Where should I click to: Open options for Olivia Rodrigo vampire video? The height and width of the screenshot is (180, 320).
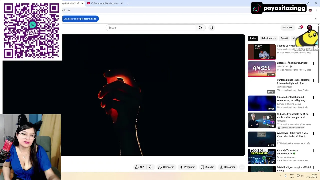(x=313, y=168)
